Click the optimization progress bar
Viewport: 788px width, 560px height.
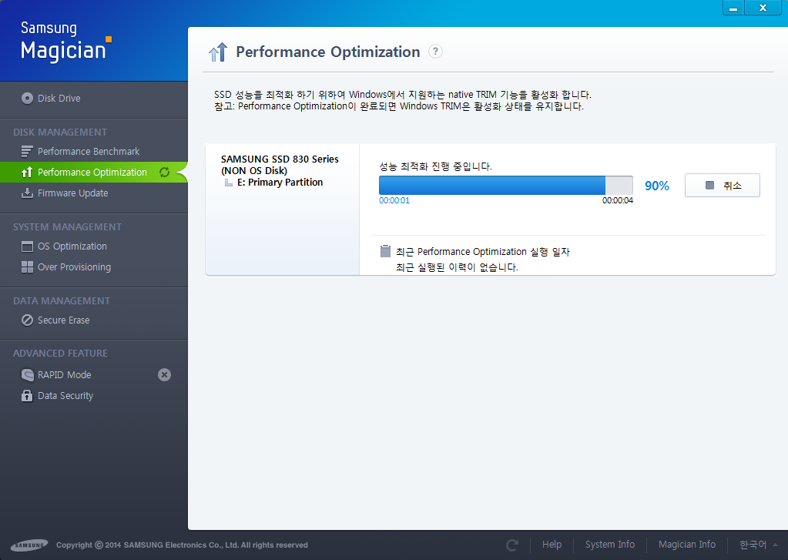(505, 185)
